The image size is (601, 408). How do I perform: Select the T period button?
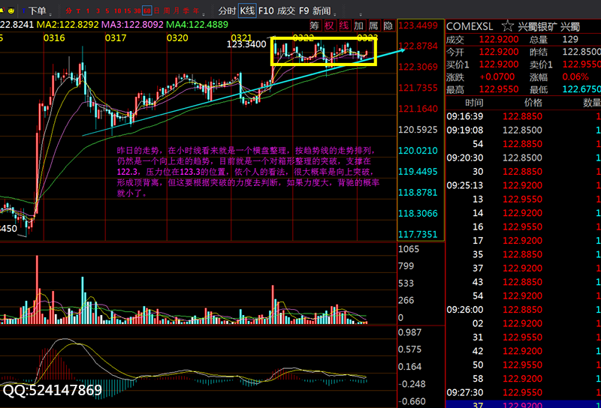[x=78, y=11]
